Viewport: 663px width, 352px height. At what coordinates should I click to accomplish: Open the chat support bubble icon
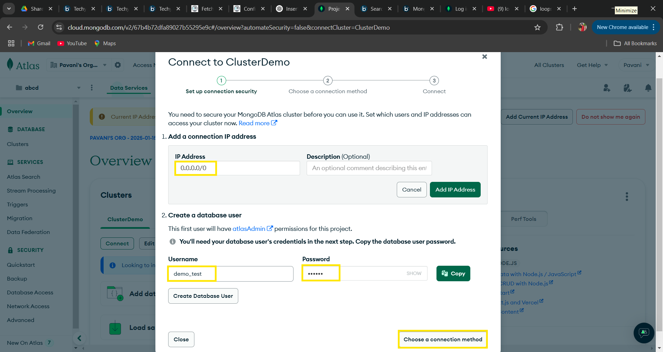[644, 333]
